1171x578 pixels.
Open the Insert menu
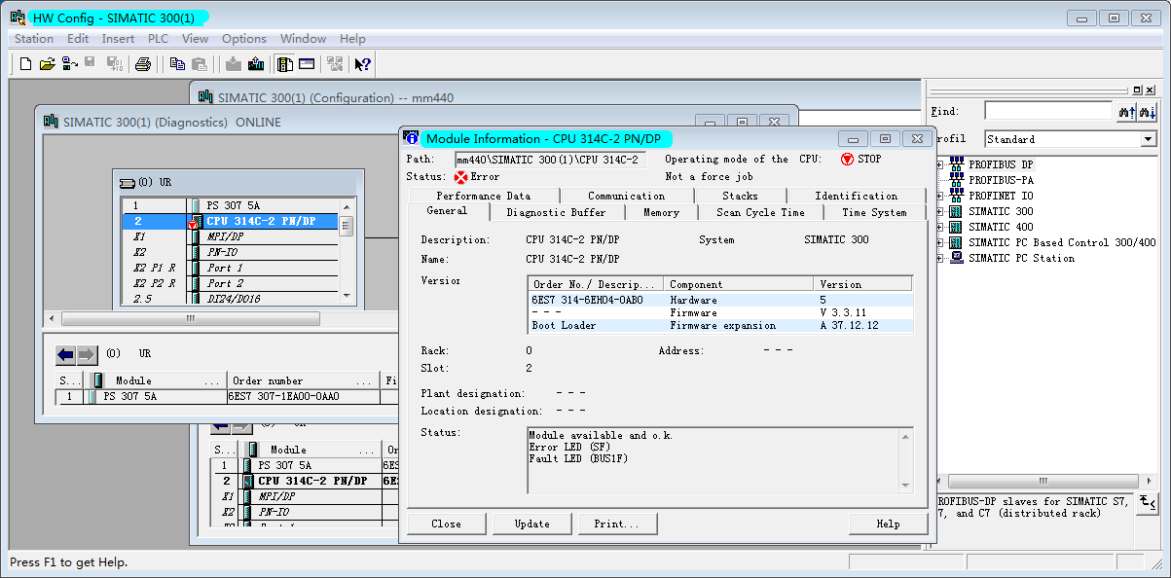coord(119,39)
